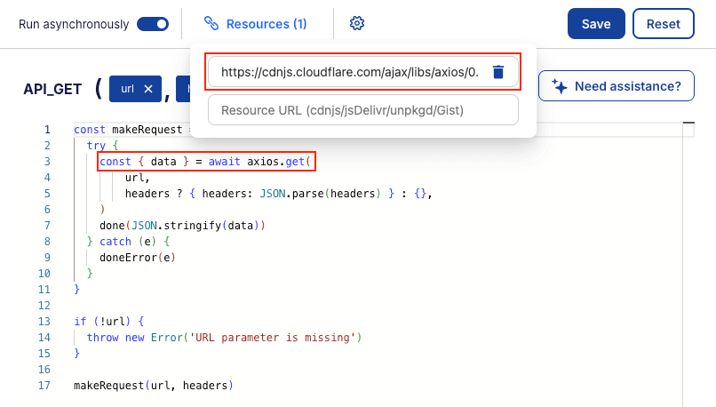Click the axios cloudflare URL field
This screenshot has height=407, width=716.
349,72
